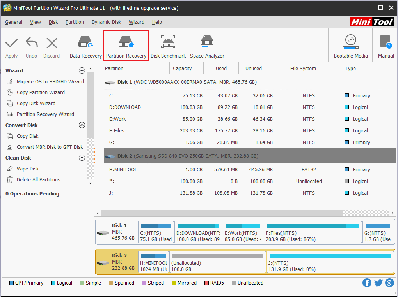
Task: Choose Convert MBR Disk to GPT Disk
Action: (50, 147)
